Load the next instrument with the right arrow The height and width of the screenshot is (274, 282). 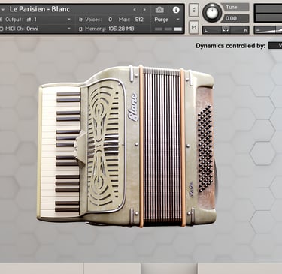pyautogui.click(x=144, y=10)
